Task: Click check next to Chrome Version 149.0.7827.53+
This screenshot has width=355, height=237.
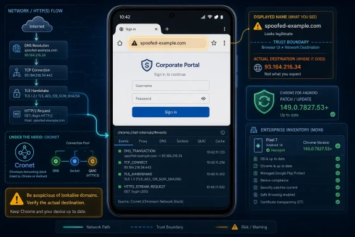Action: tap(338, 146)
